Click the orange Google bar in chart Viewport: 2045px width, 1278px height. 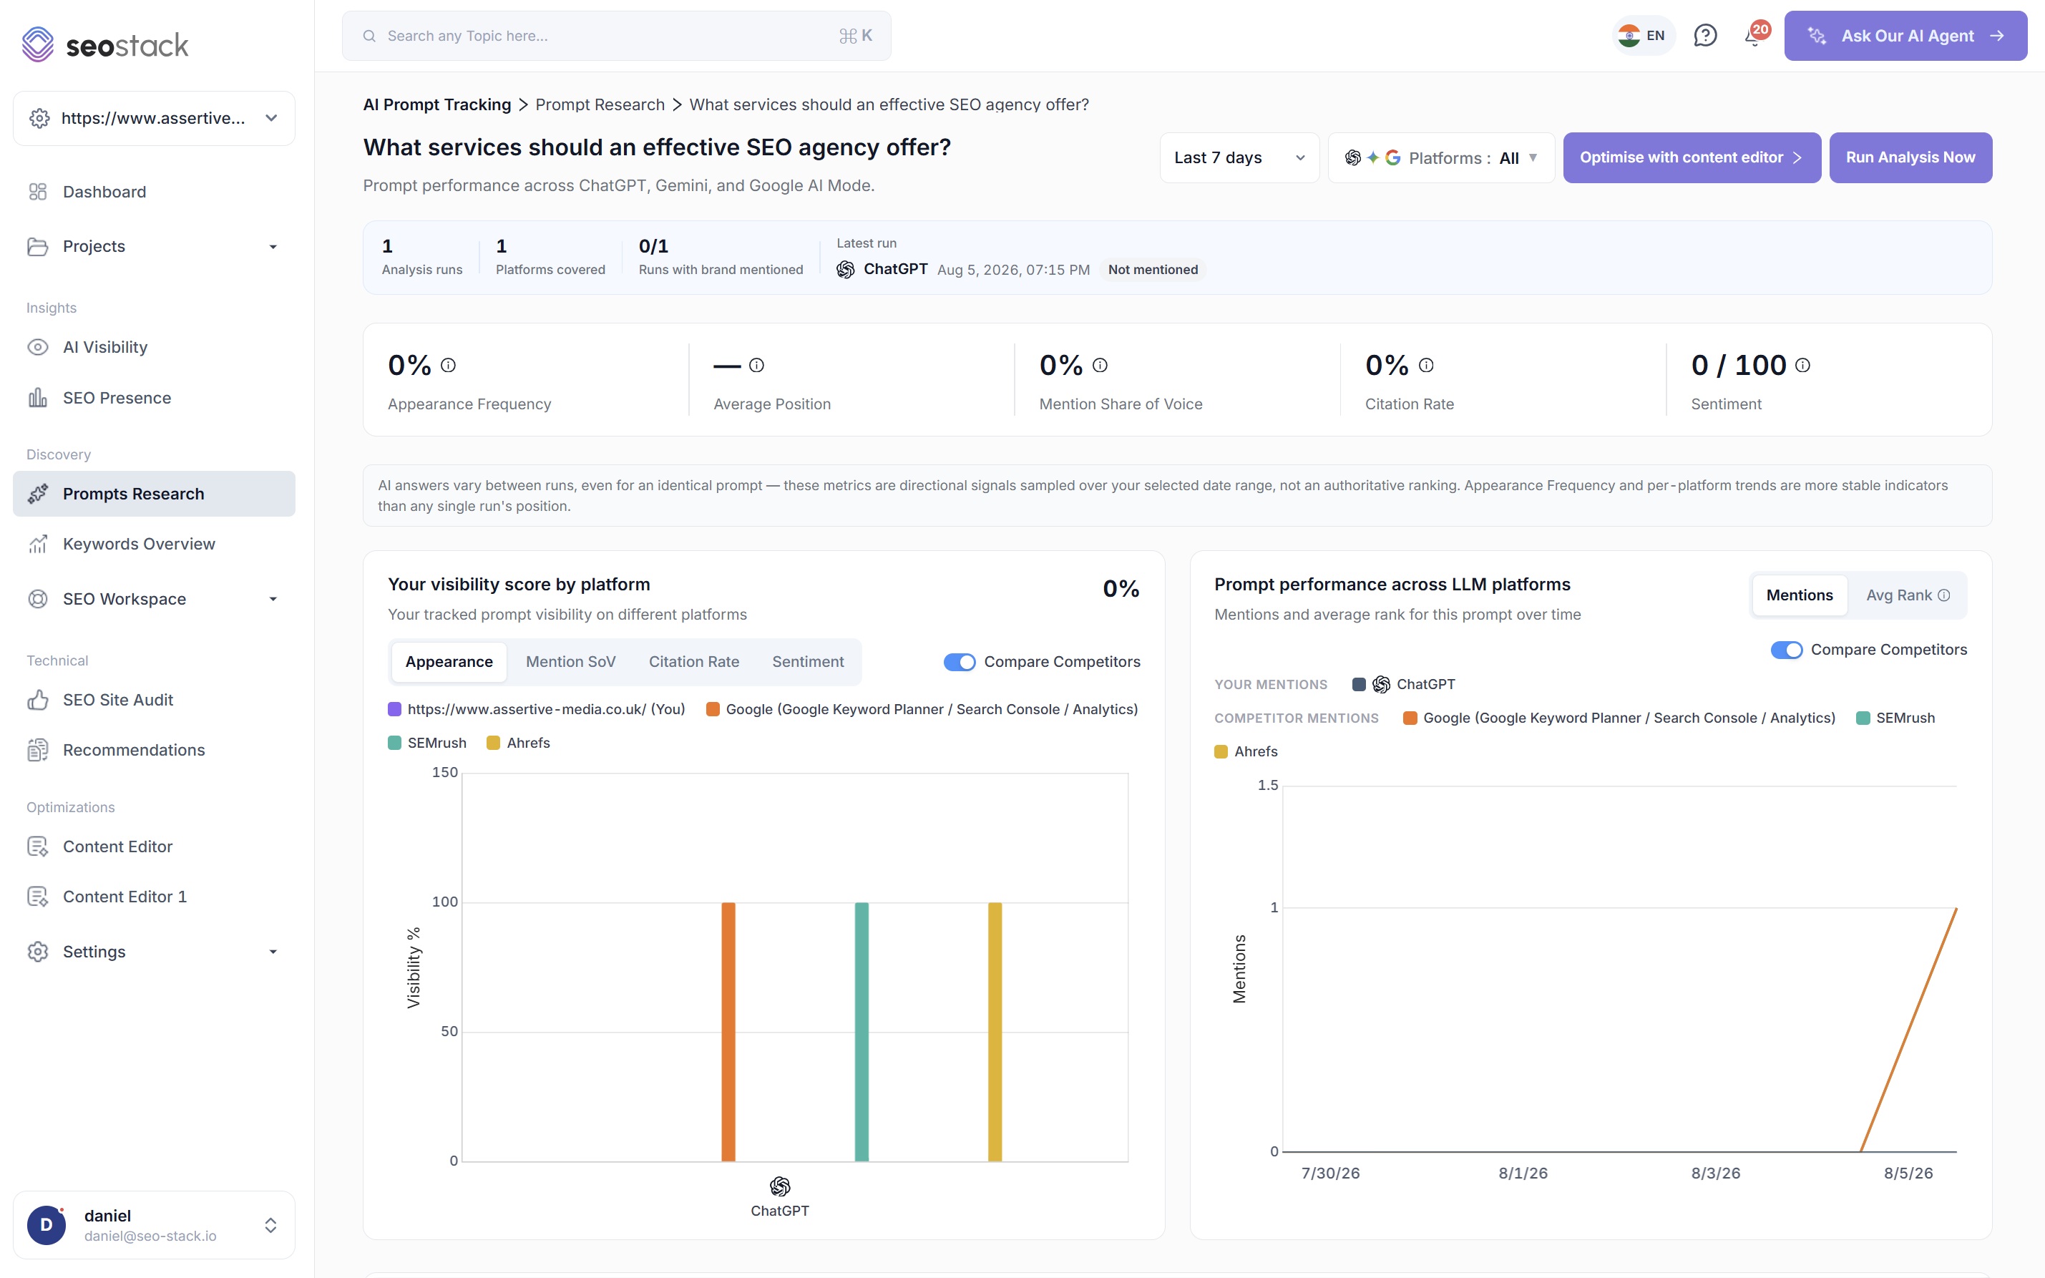click(x=728, y=1032)
